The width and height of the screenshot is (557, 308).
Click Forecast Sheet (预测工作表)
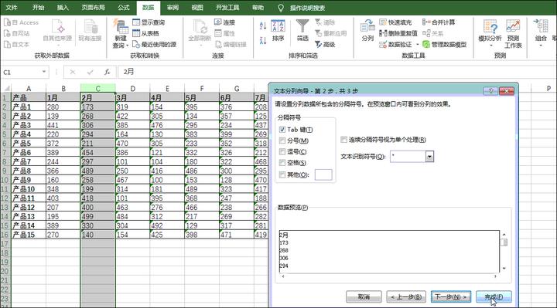(513, 34)
